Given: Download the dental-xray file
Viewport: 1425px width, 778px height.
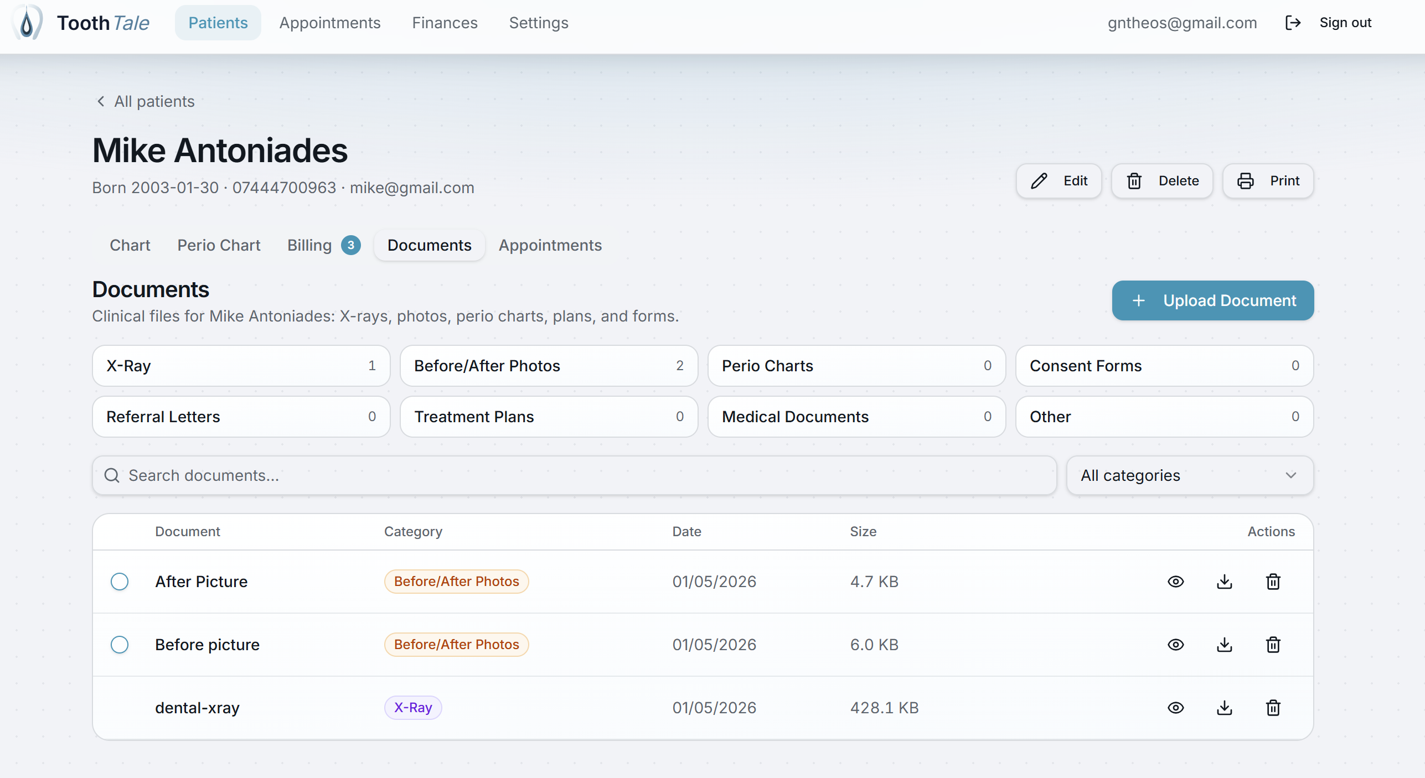Looking at the screenshot, I should tap(1224, 708).
